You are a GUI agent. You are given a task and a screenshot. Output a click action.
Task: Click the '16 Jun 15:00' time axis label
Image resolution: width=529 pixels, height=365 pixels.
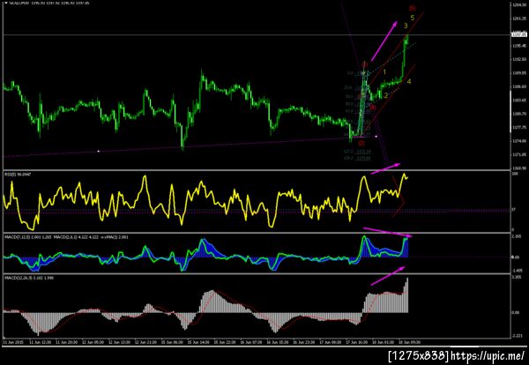pyautogui.click(x=278, y=342)
